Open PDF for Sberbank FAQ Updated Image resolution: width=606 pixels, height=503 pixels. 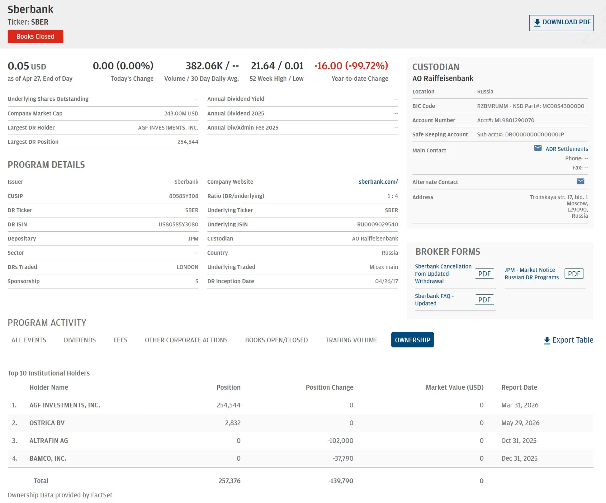coord(484,300)
